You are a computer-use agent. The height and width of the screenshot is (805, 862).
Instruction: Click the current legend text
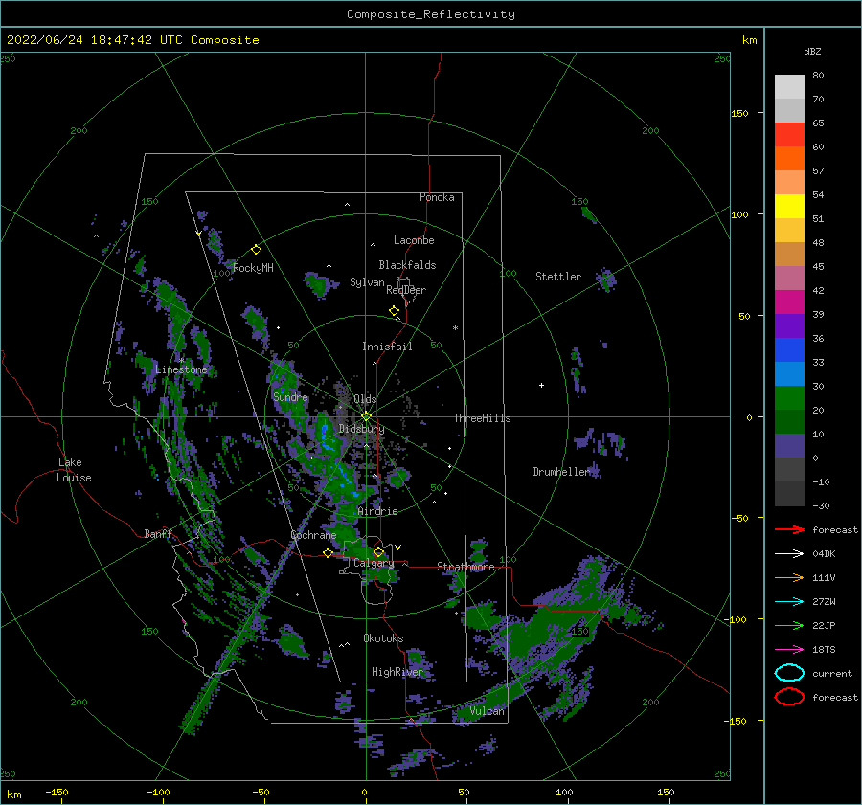(832, 673)
